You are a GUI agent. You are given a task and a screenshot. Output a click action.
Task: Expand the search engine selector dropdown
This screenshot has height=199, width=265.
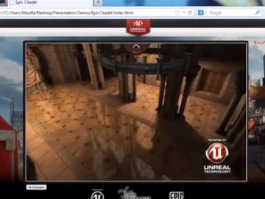206,13
